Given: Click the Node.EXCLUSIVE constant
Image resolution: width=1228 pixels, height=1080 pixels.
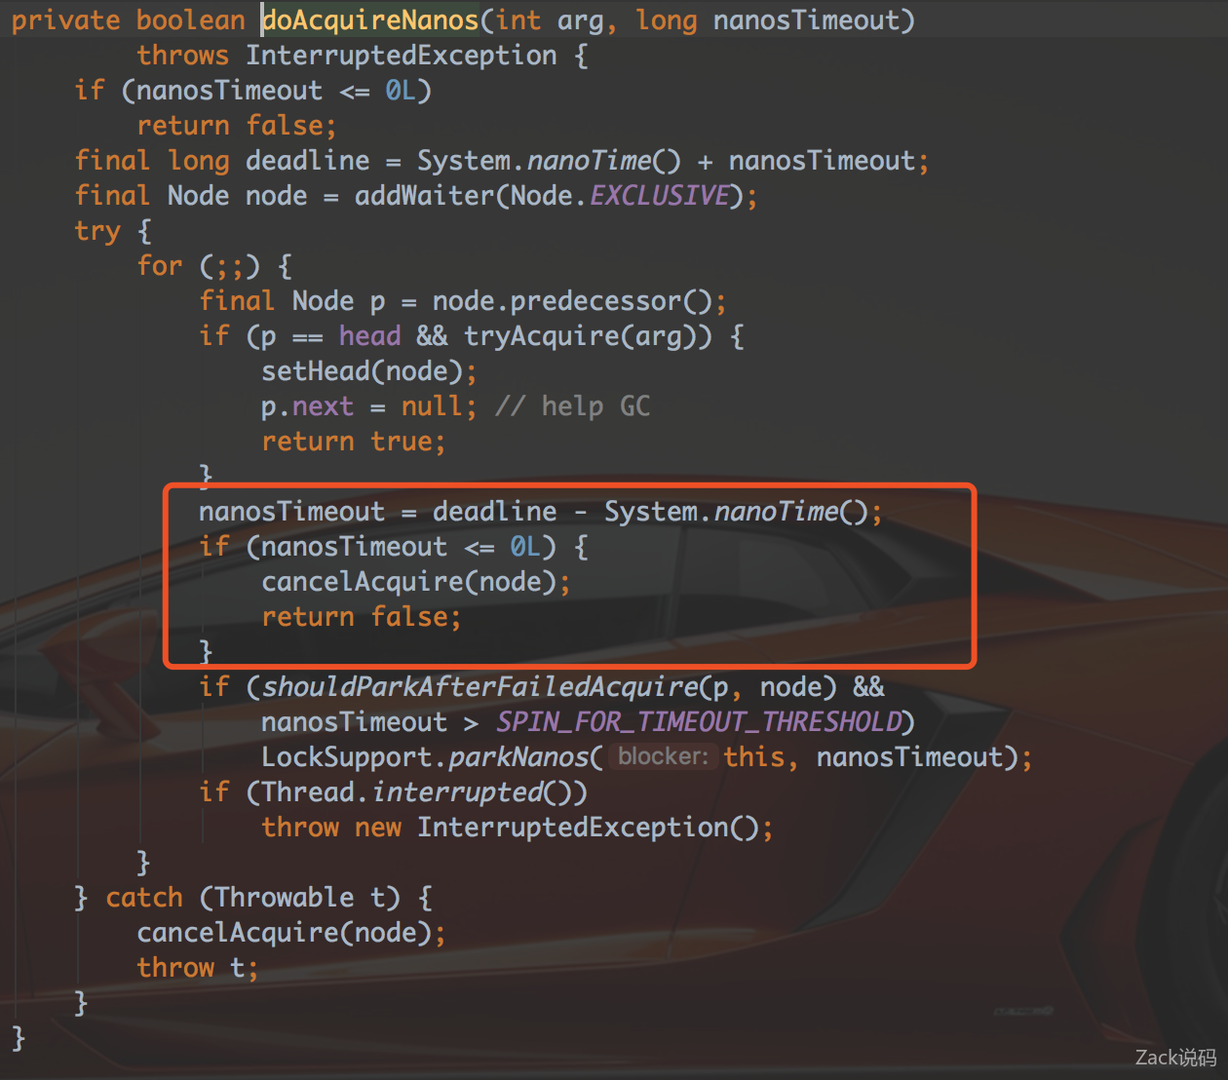Looking at the screenshot, I should pos(620,196).
